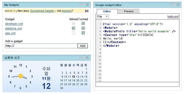Uncheck Cached for gge.xml
Screen dimensions: 185x94
point(83,33)
